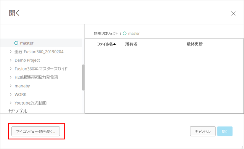
Task: Click the キャンセル button
Action: (x=202, y=131)
